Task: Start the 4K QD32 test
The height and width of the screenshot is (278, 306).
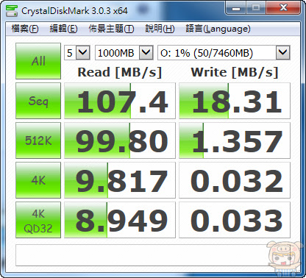Action: tap(38, 220)
